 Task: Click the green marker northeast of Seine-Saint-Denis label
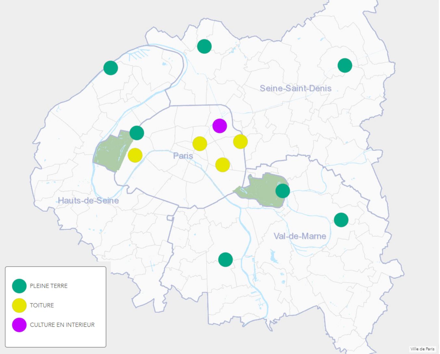click(345, 66)
